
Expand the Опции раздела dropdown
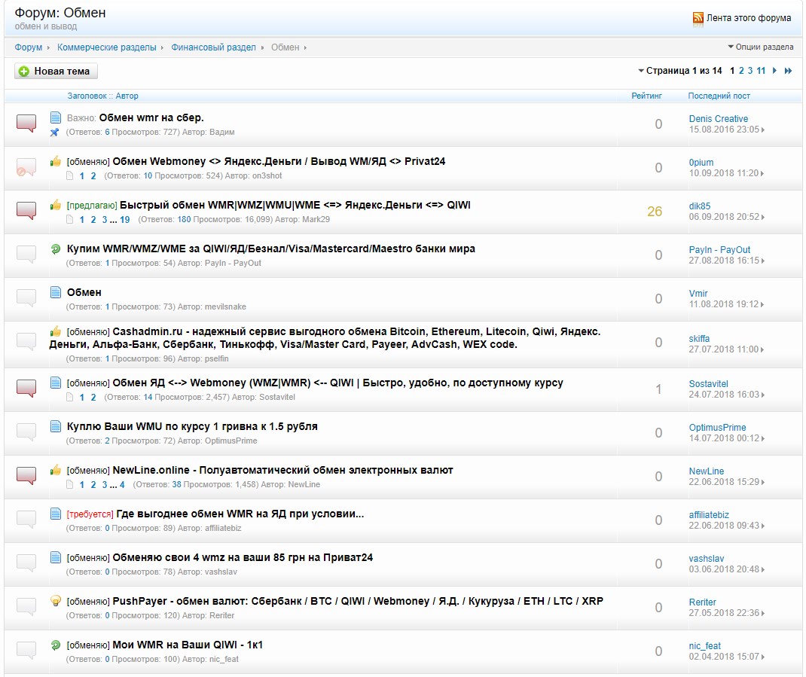pos(760,47)
